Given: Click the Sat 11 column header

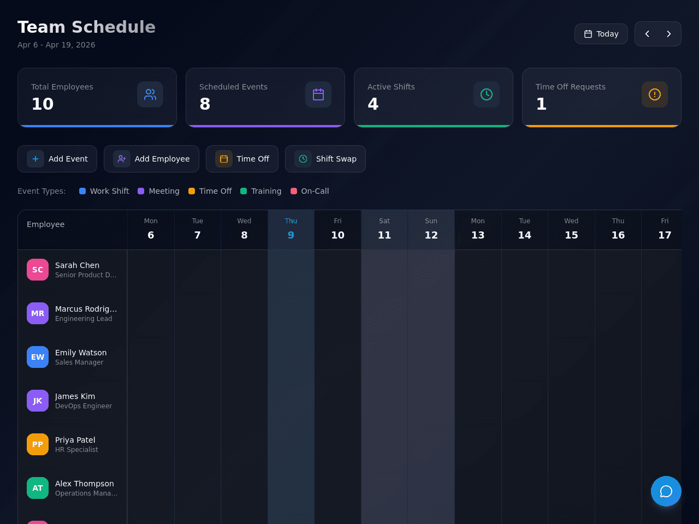Looking at the screenshot, I should [x=384, y=230].
